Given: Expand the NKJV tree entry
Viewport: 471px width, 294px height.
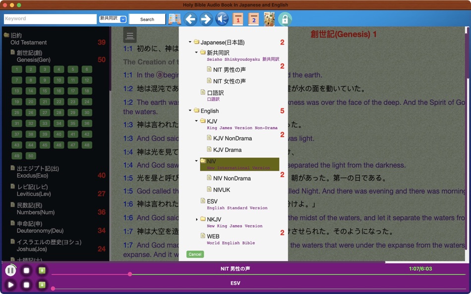Looking at the screenshot, I should (197, 219).
